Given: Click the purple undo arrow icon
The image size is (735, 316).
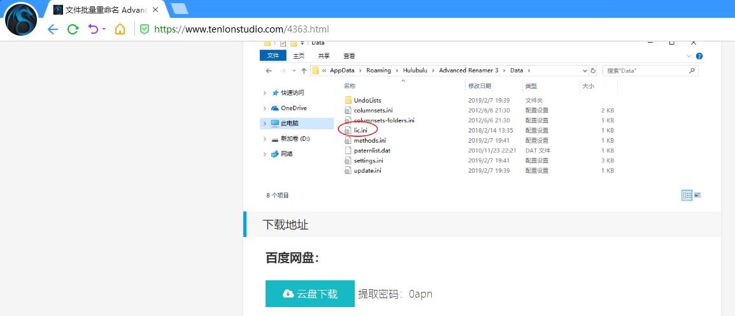Looking at the screenshot, I should 93,29.
